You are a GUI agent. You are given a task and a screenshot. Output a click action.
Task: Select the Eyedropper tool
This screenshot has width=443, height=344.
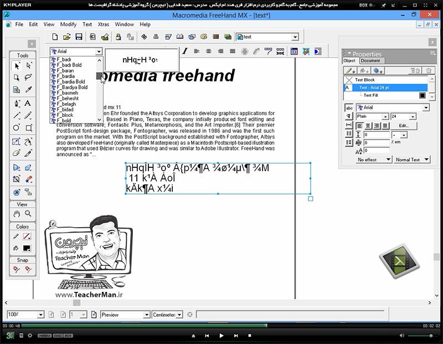pyautogui.click(x=28, y=90)
